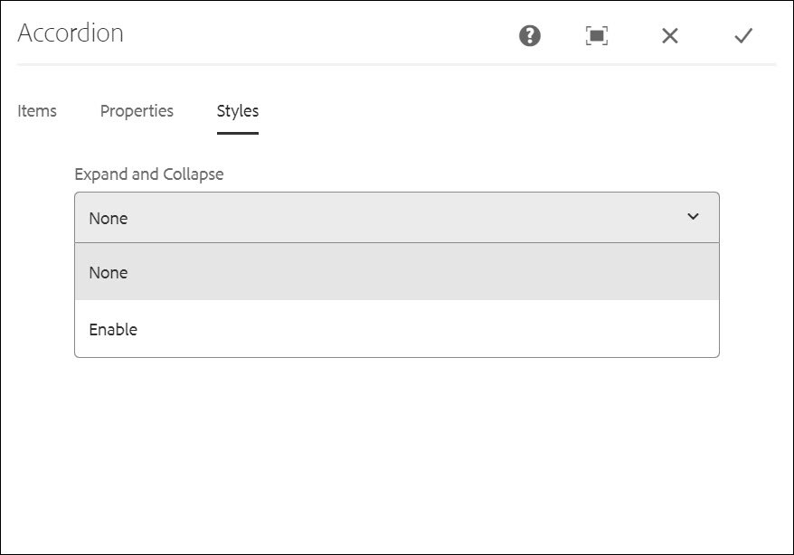Choose Enable from the dropdown list
794x555 pixels.
pyautogui.click(x=396, y=329)
